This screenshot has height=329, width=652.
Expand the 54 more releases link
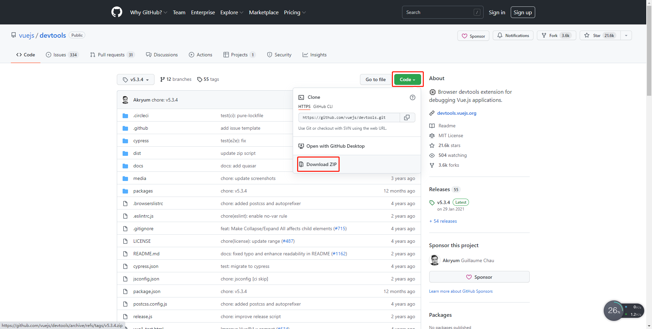click(x=443, y=221)
